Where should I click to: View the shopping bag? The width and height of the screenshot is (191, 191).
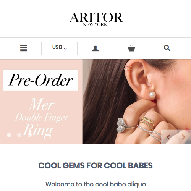tap(131, 48)
